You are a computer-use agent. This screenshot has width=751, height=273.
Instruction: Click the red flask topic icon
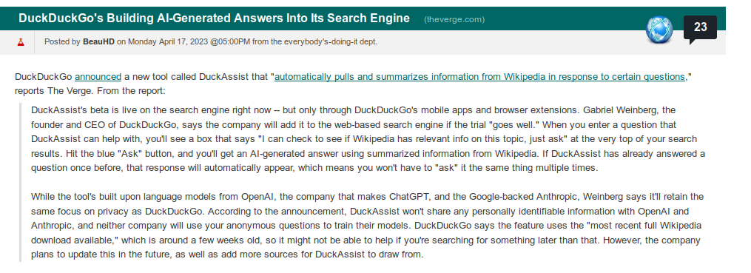pyautogui.click(x=21, y=42)
